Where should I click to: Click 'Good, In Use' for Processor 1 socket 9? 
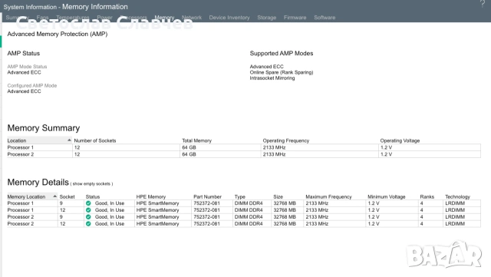[x=110, y=203]
